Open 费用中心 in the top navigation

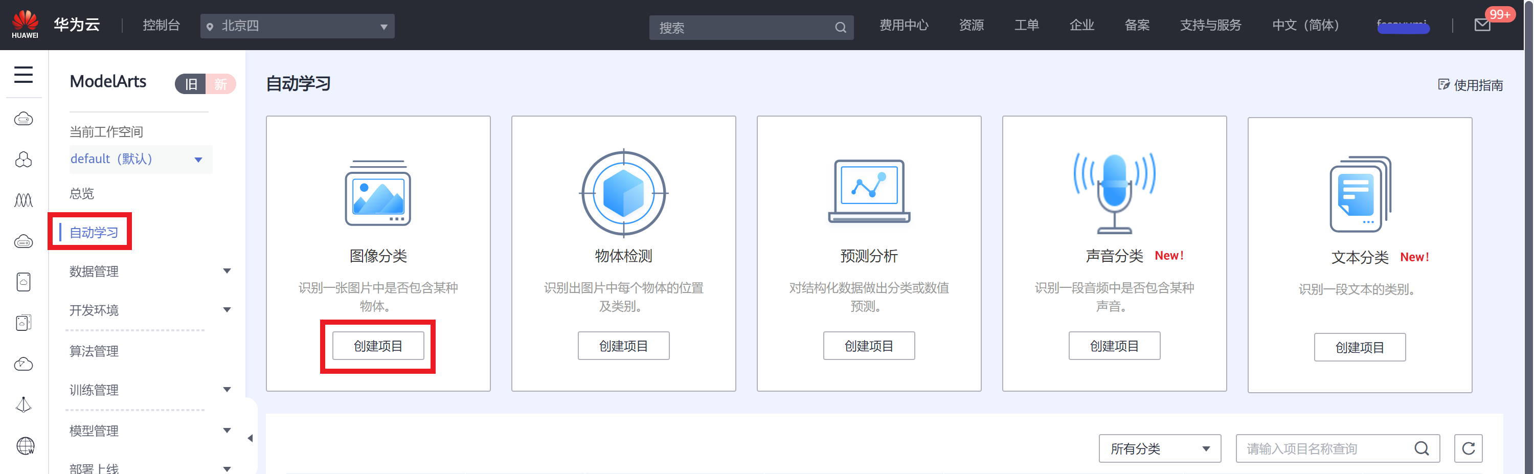[904, 25]
